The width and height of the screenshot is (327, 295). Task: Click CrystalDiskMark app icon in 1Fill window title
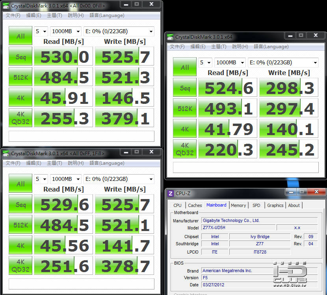(6, 153)
